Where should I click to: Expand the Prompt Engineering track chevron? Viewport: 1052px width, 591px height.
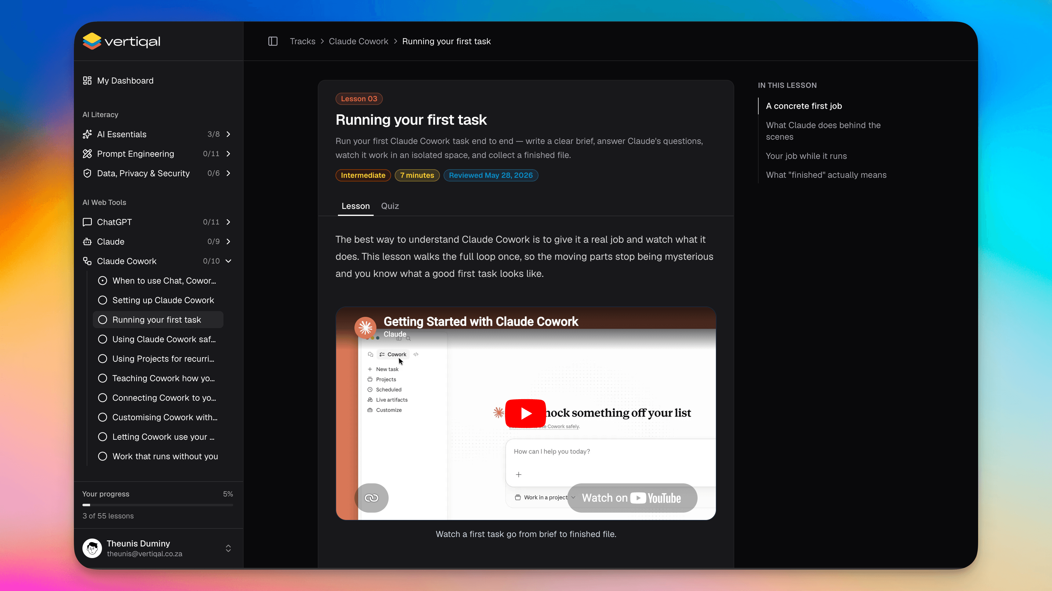228,154
